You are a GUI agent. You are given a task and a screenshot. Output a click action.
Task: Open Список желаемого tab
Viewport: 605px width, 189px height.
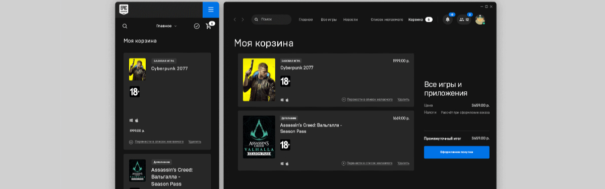(387, 20)
